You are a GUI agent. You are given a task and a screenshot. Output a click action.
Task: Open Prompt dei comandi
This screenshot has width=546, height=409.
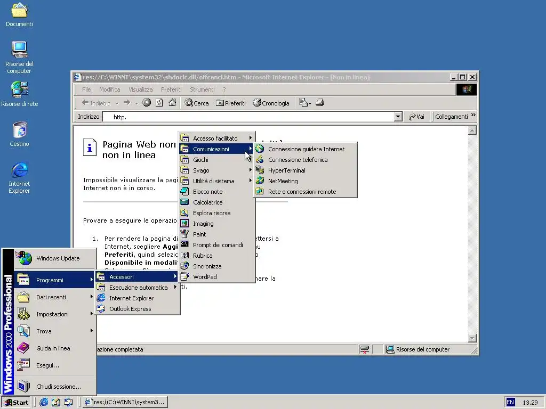(x=216, y=245)
